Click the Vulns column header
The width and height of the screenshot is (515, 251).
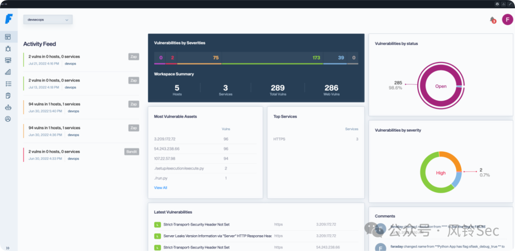tap(226, 129)
